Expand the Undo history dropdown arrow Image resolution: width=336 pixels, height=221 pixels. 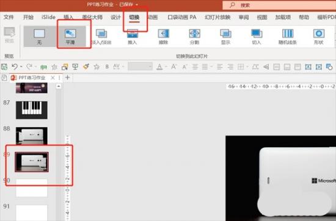point(21,67)
